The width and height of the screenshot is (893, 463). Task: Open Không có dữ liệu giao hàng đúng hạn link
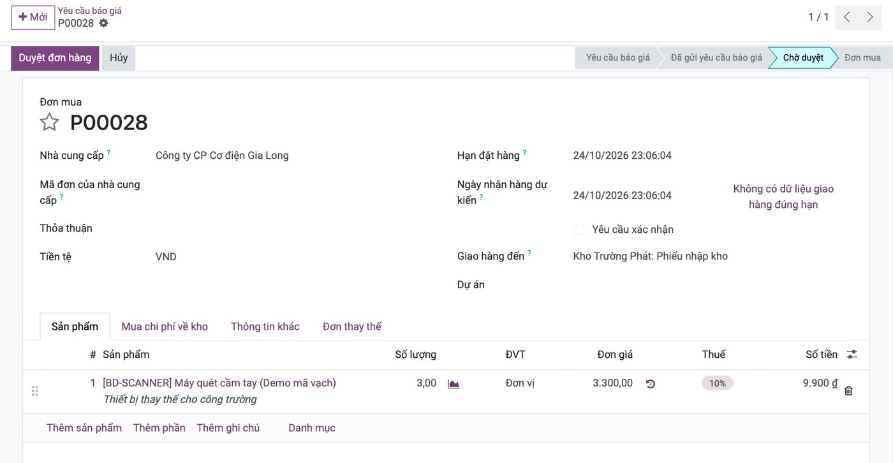pyautogui.click(x=783, y=196)
